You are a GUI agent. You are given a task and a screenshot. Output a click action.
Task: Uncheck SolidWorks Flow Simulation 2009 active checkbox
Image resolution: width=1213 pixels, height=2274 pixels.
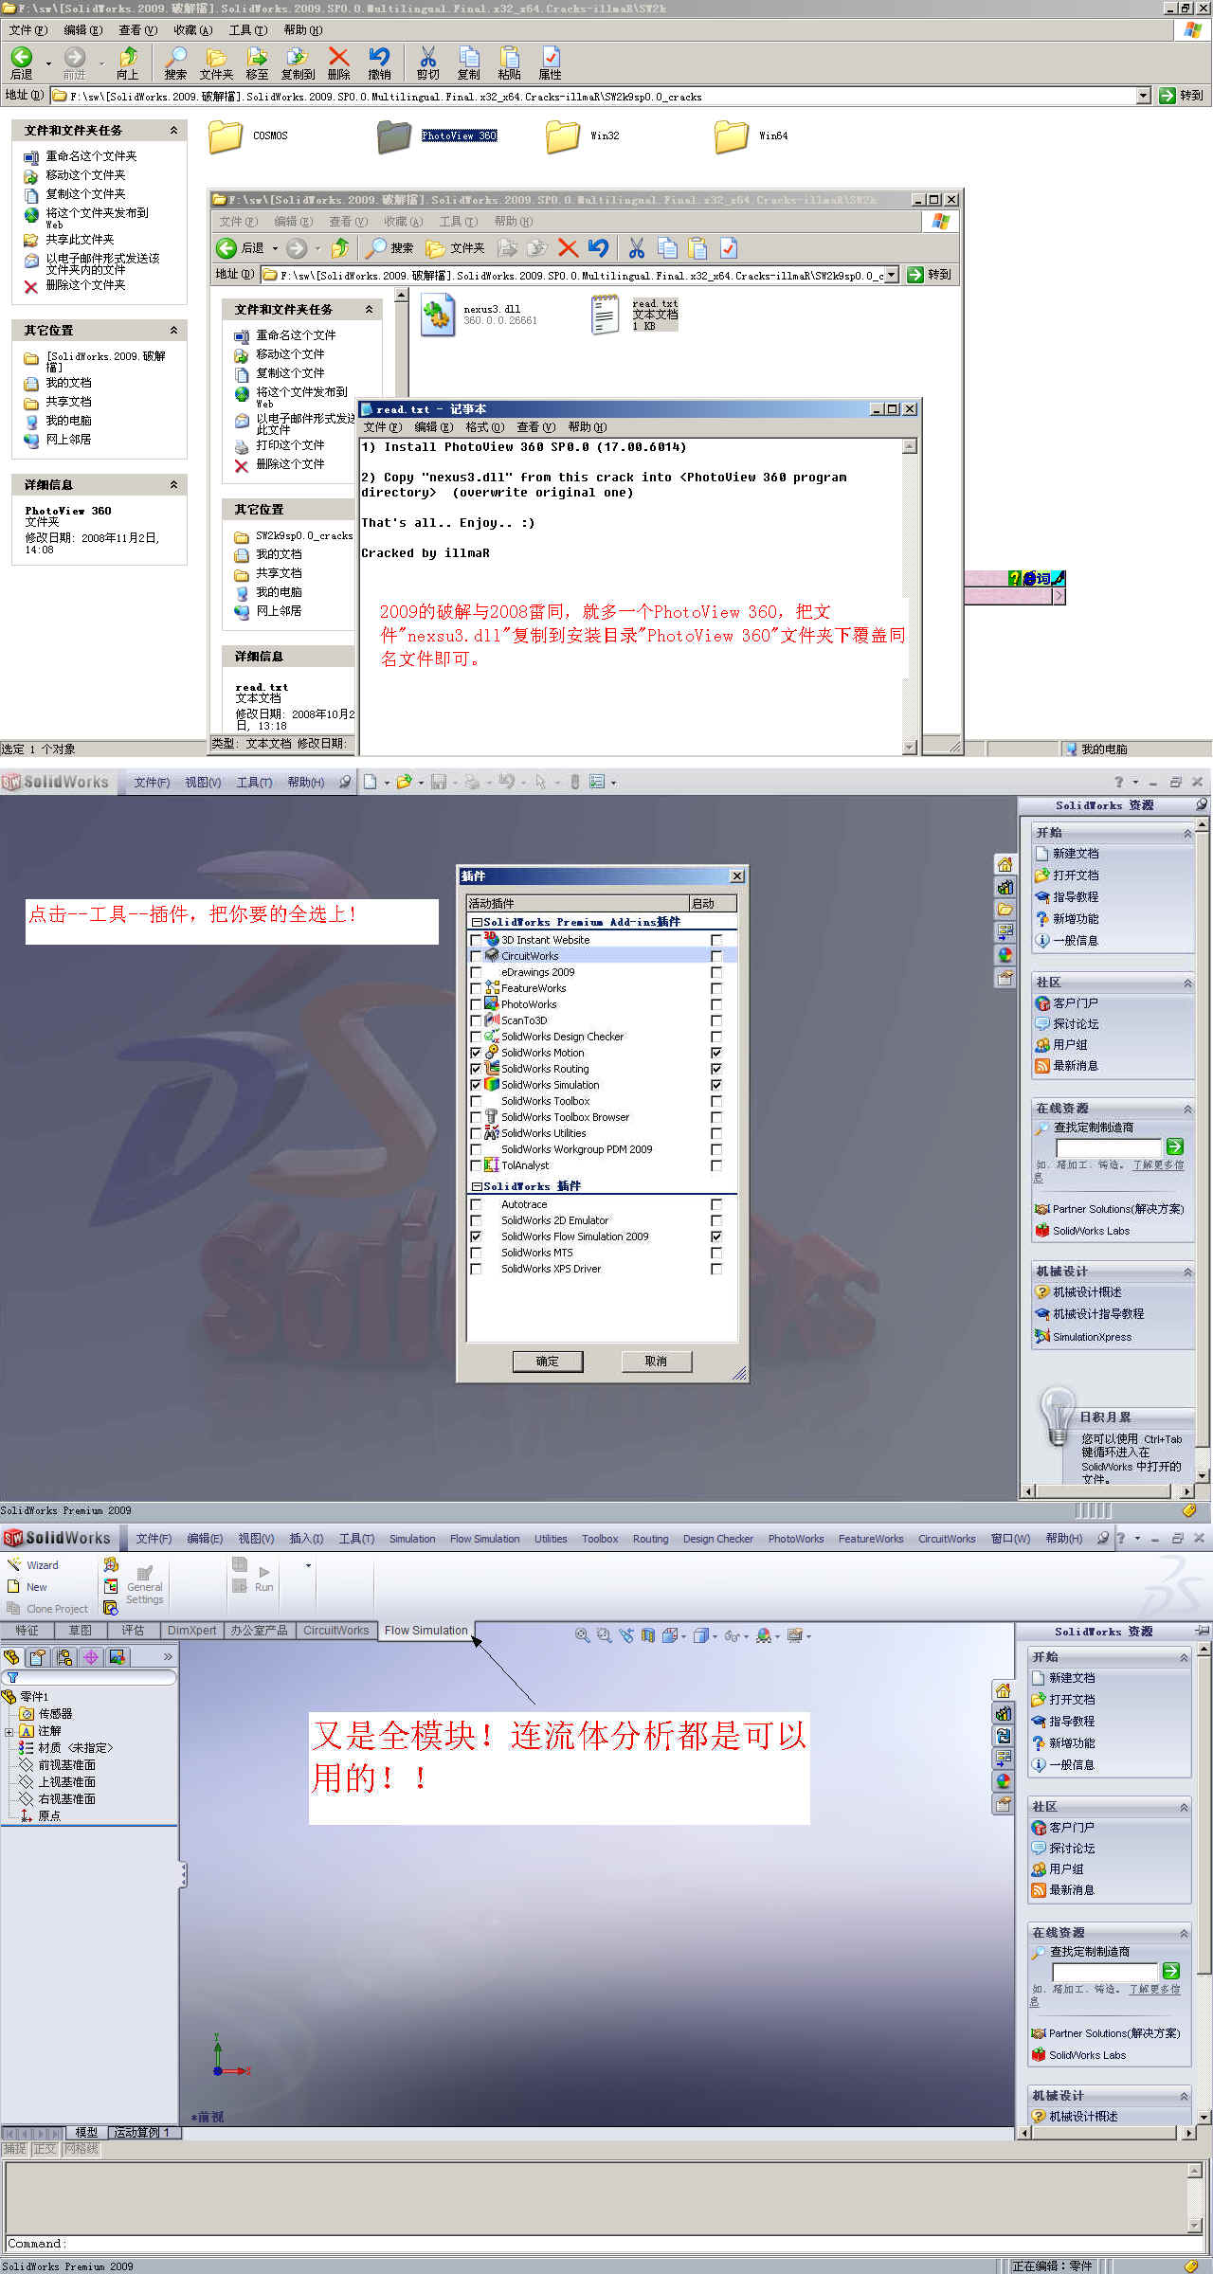click(476, 1236)
